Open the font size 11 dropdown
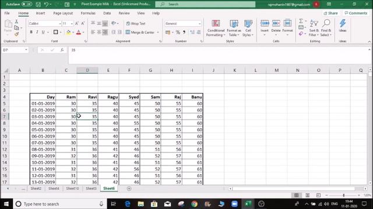Viewport: 373px width, 209px height. pos(72,24)
